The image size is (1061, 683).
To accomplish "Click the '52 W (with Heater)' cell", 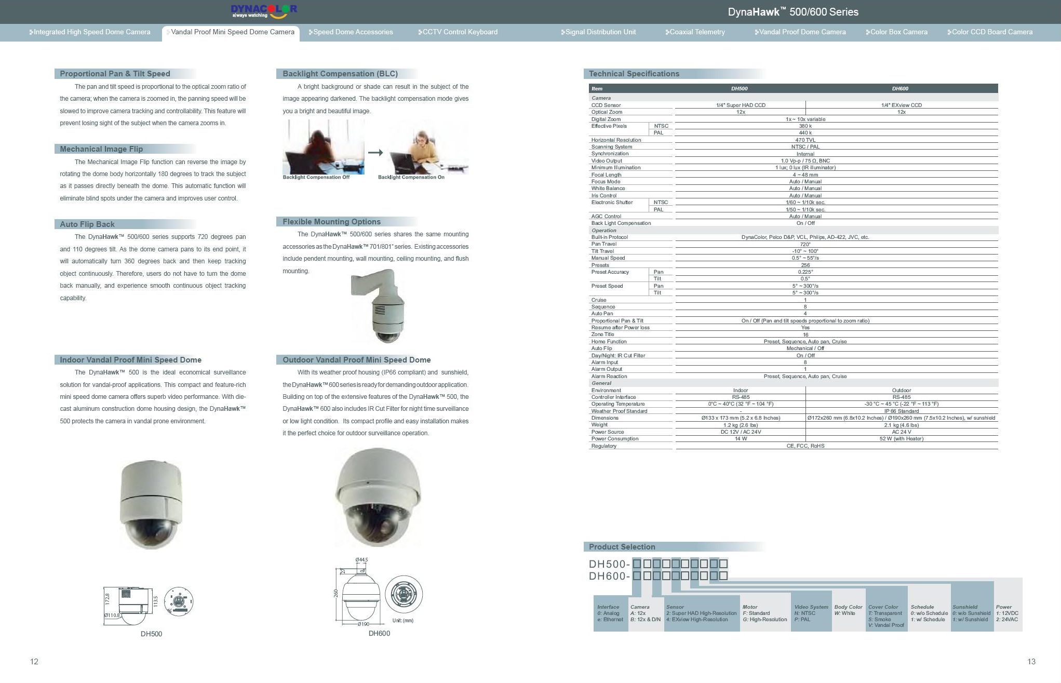I will point(902,439).
